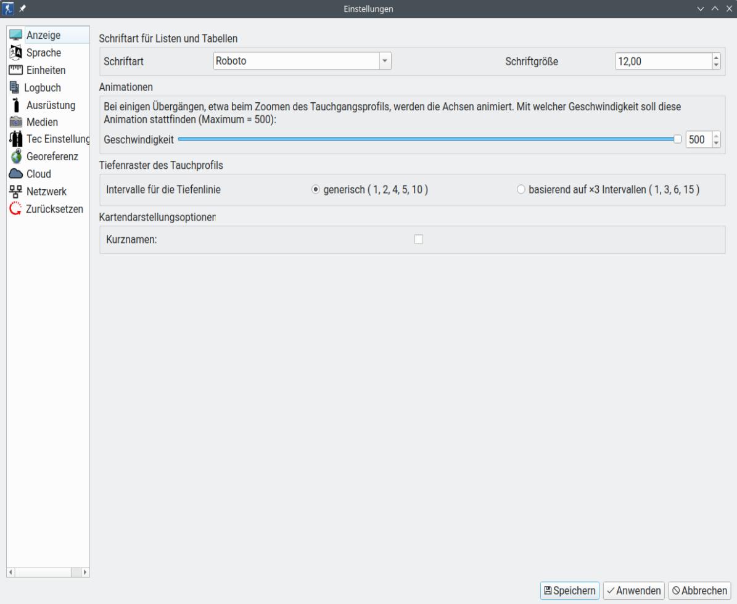
Task: Open the Medien settings icon
Action: click(15, 122)
